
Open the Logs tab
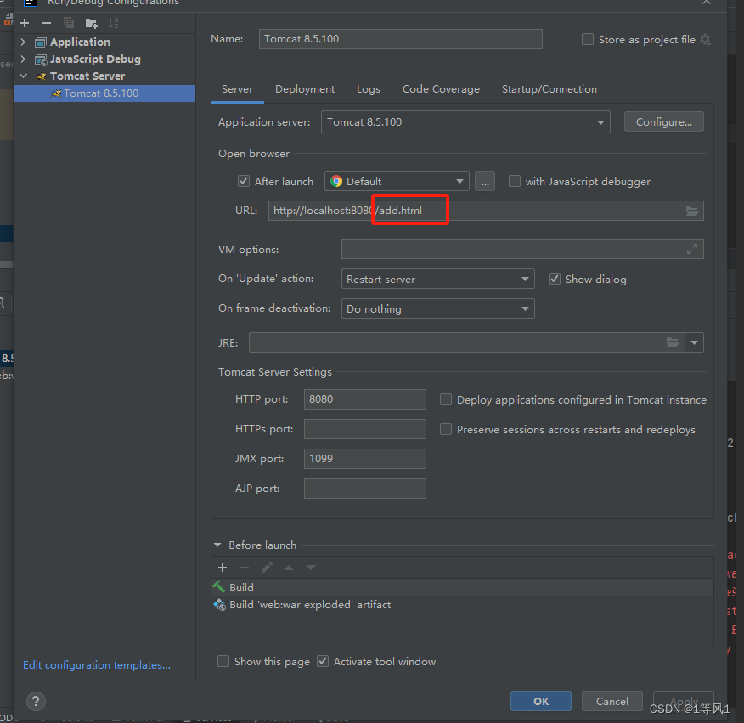pos(369,89)
